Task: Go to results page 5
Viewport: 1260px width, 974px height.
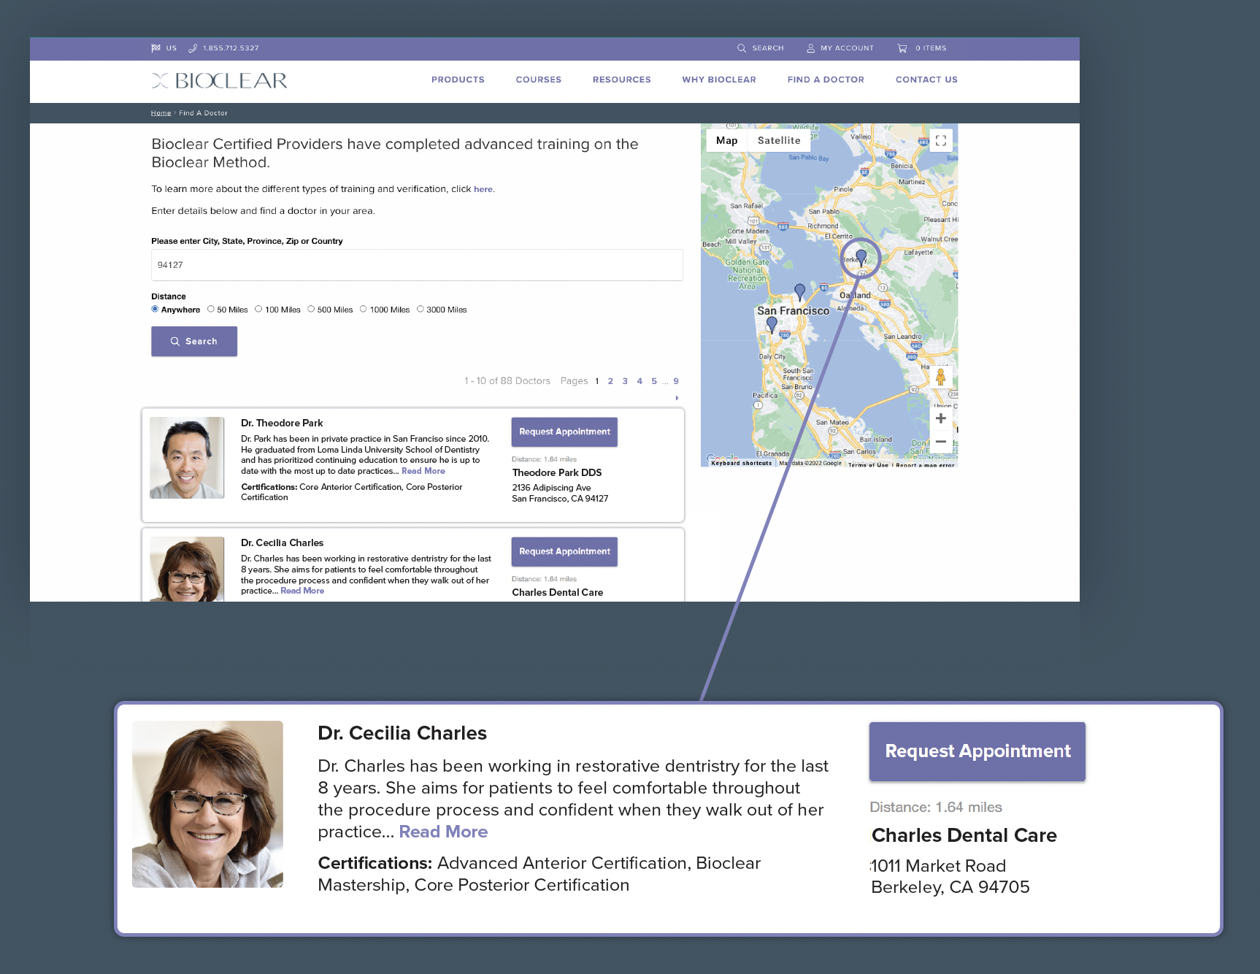Action: coord(654,381)
